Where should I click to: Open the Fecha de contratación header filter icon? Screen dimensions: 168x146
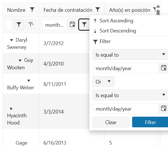pyautogui.click(x=98, y=9)
